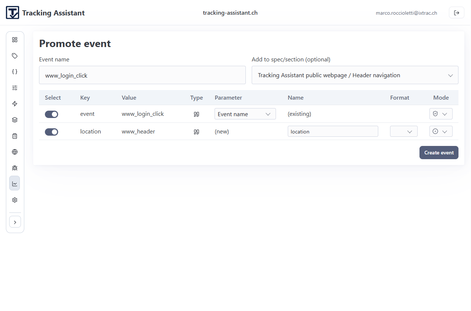Open the Add to spec/section dropdown

coord(355,75)
